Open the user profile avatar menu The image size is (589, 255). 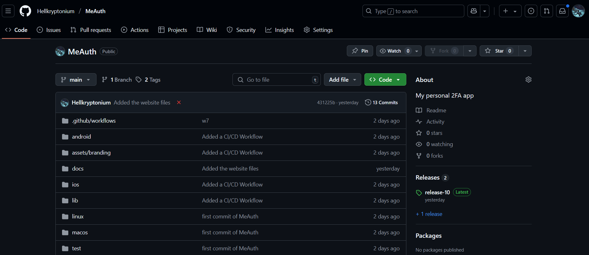click(x=578, y=11)
